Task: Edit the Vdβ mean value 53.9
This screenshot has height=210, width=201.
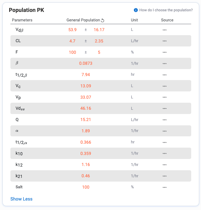Action: 73,30
